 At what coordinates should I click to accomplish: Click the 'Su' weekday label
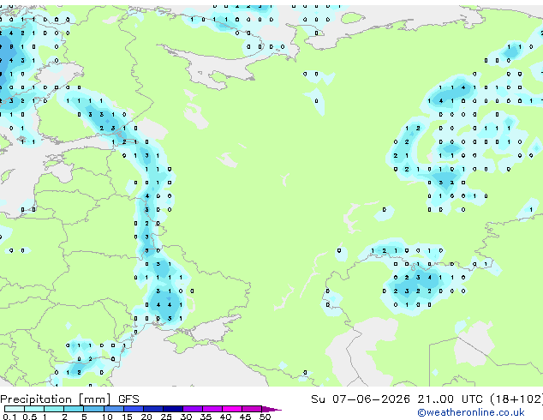click(318, 399)
